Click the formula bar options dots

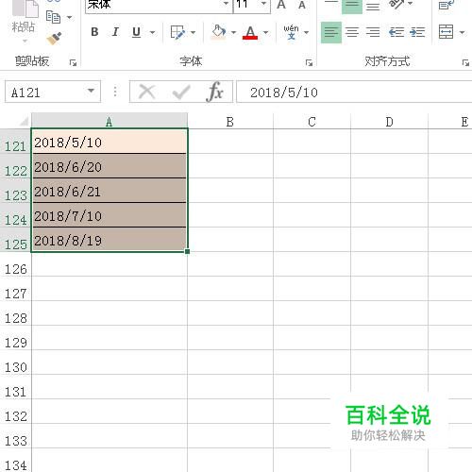[x=115, y=92]
